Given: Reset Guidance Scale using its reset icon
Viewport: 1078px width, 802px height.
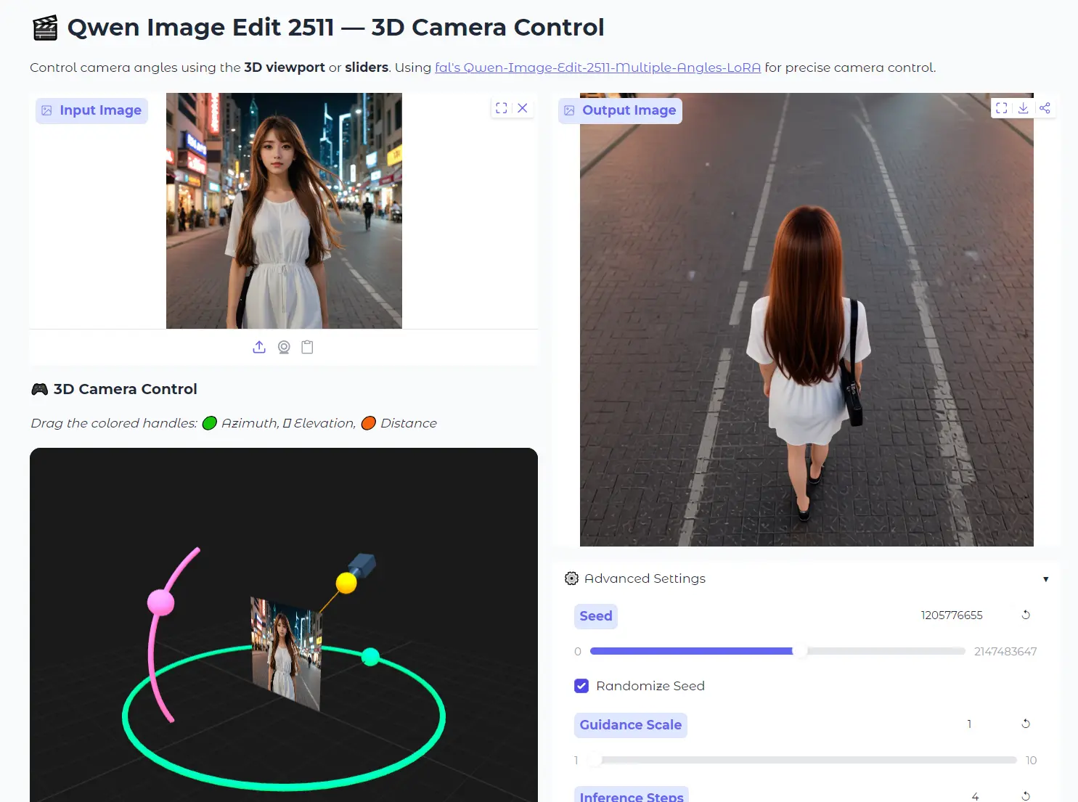Looking at the screenshot, I should pos(1026,724).
